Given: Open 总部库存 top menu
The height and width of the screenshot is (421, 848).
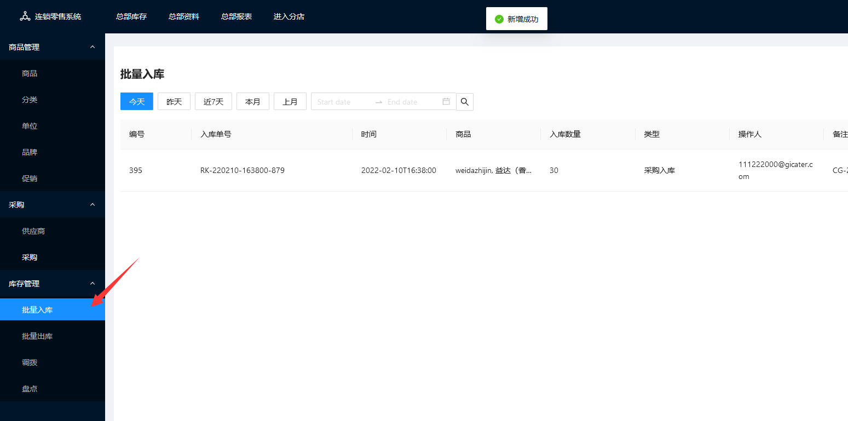Looking at the screenshot, I should 131,16.
